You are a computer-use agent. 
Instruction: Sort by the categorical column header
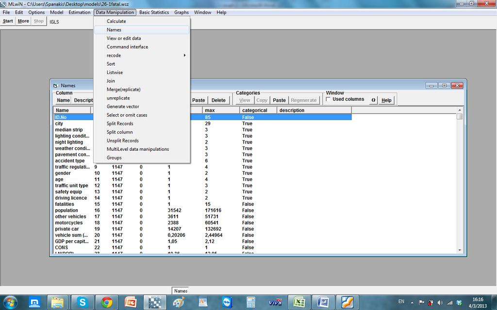(x=258, y=110)
